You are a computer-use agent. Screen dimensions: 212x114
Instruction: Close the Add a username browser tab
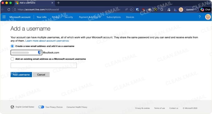52,3
